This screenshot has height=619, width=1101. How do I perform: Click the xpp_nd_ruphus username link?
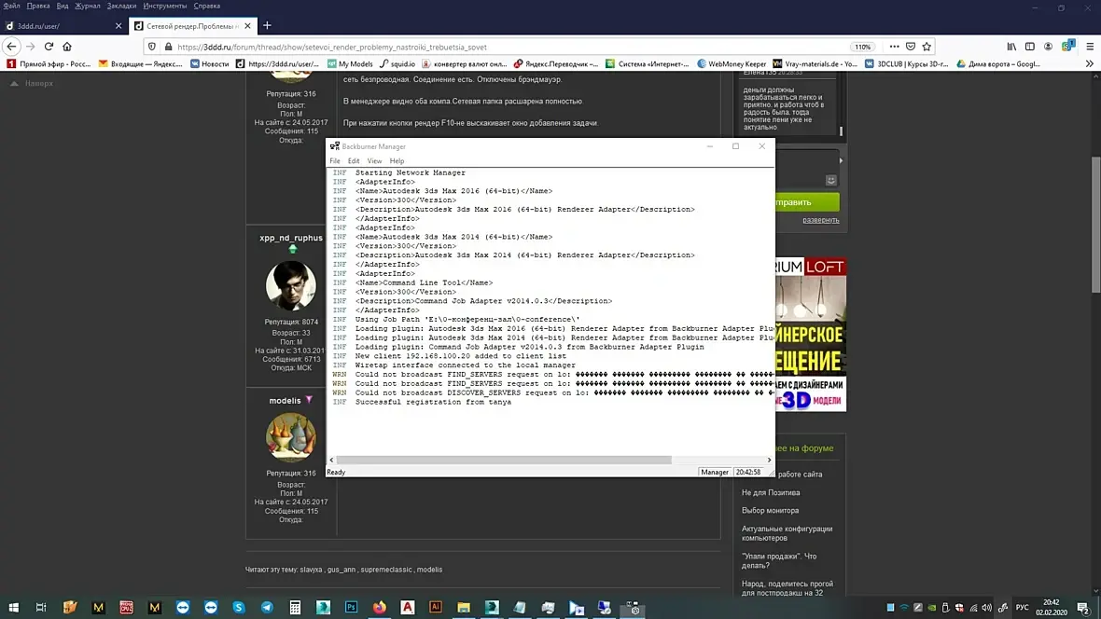(291, 238)
